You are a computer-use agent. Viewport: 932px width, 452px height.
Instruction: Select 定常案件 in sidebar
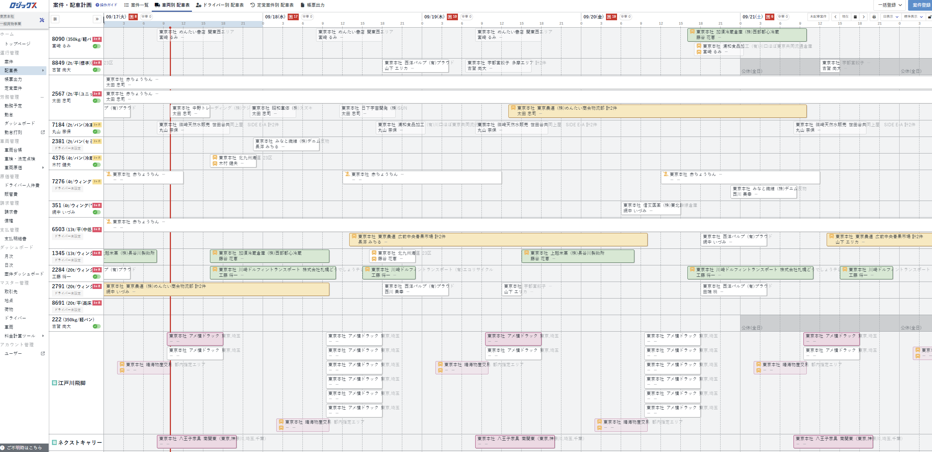(13, 88)
